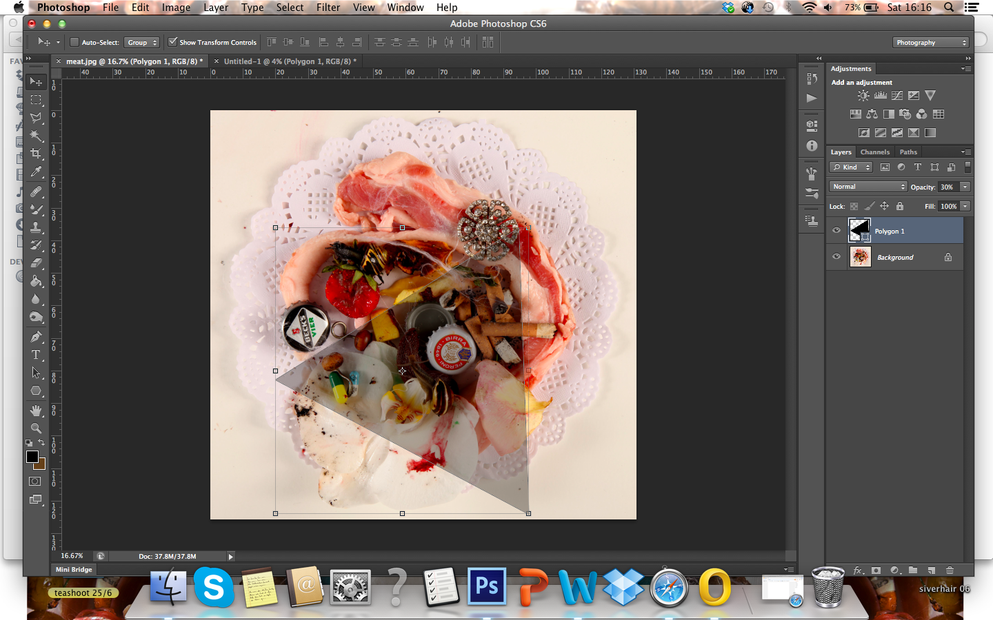Add a Gradient Map adjustment
This screenshot has width=993, height=620.
(x=914, y=132)
